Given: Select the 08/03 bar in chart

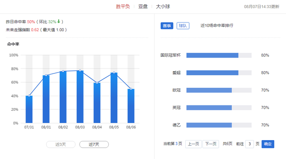Looking at the screenshot, I should click(80, 97).
